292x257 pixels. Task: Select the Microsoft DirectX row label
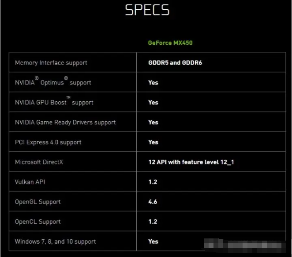39,162
